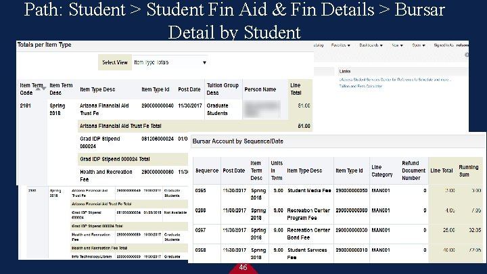The width and height of the screenshot is (487, 274).
Task: Click the Grad IDP Stipend 000024 Total row
Action: 133,159
